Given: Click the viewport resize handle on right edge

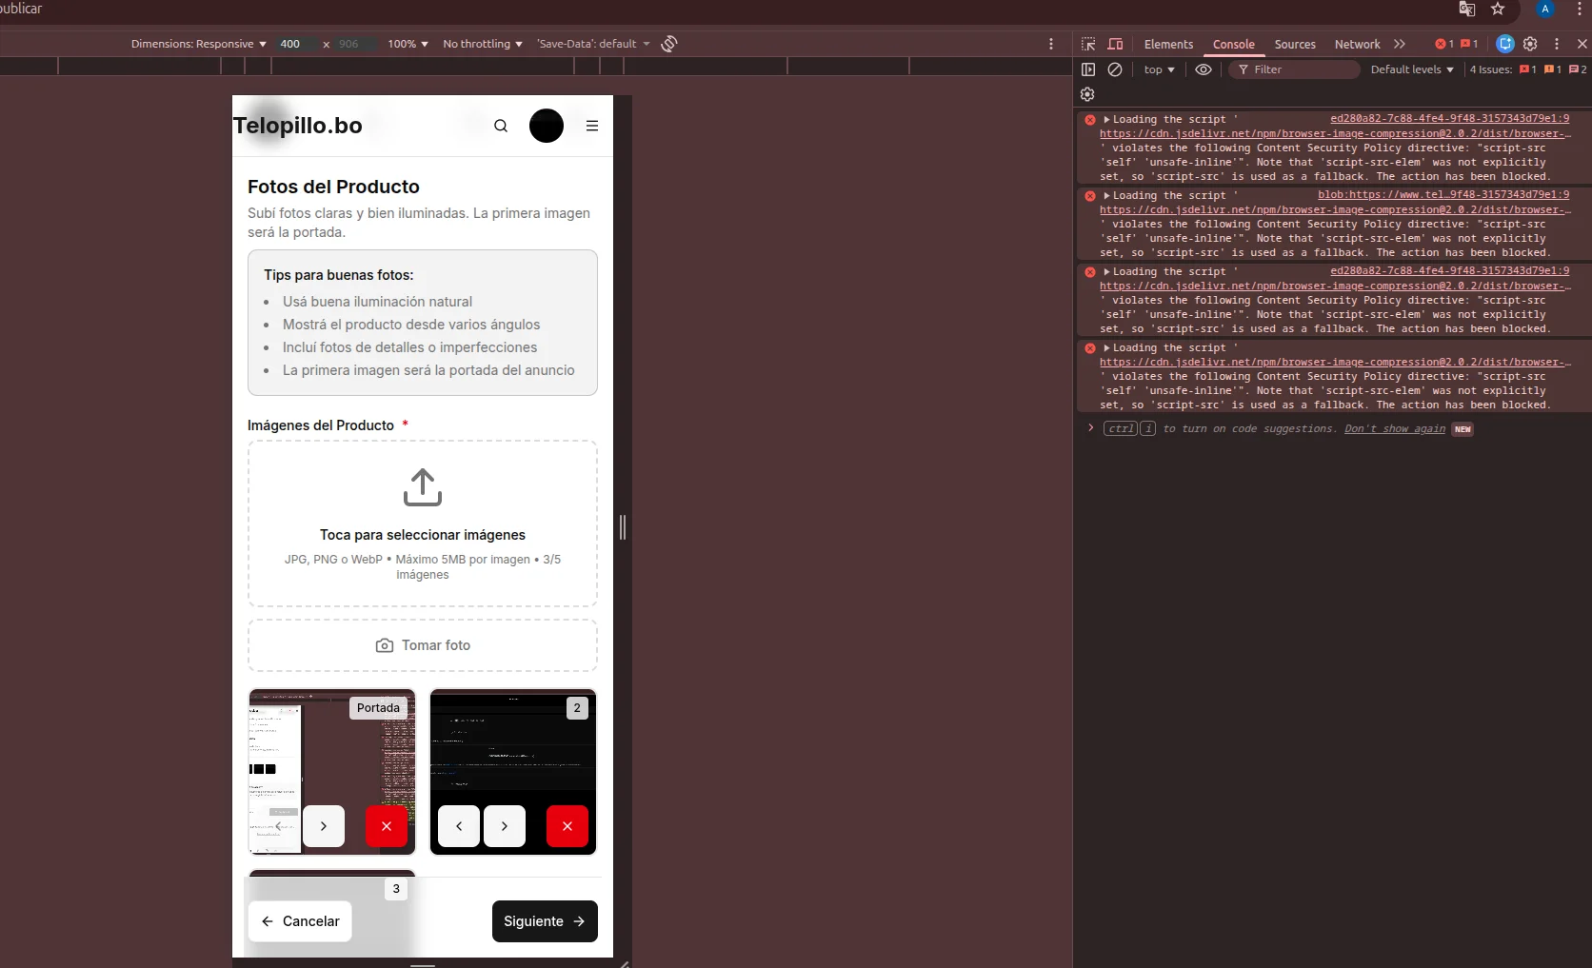Looking at the screenshot, I should pyautogui.click(x=623, y=526).
